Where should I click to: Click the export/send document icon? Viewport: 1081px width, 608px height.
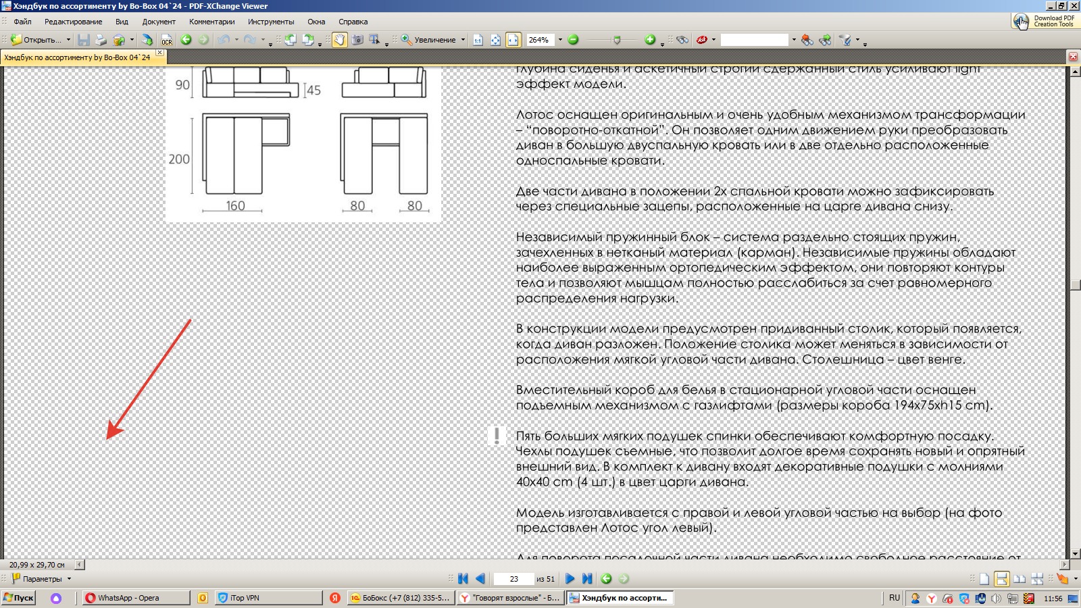(147, 40)
